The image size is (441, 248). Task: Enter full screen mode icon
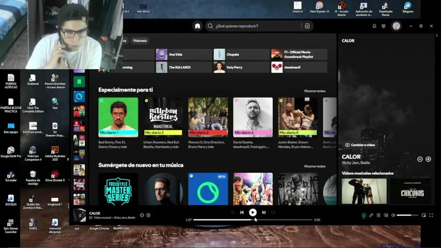pyautogui.click(x=431, y=215)
